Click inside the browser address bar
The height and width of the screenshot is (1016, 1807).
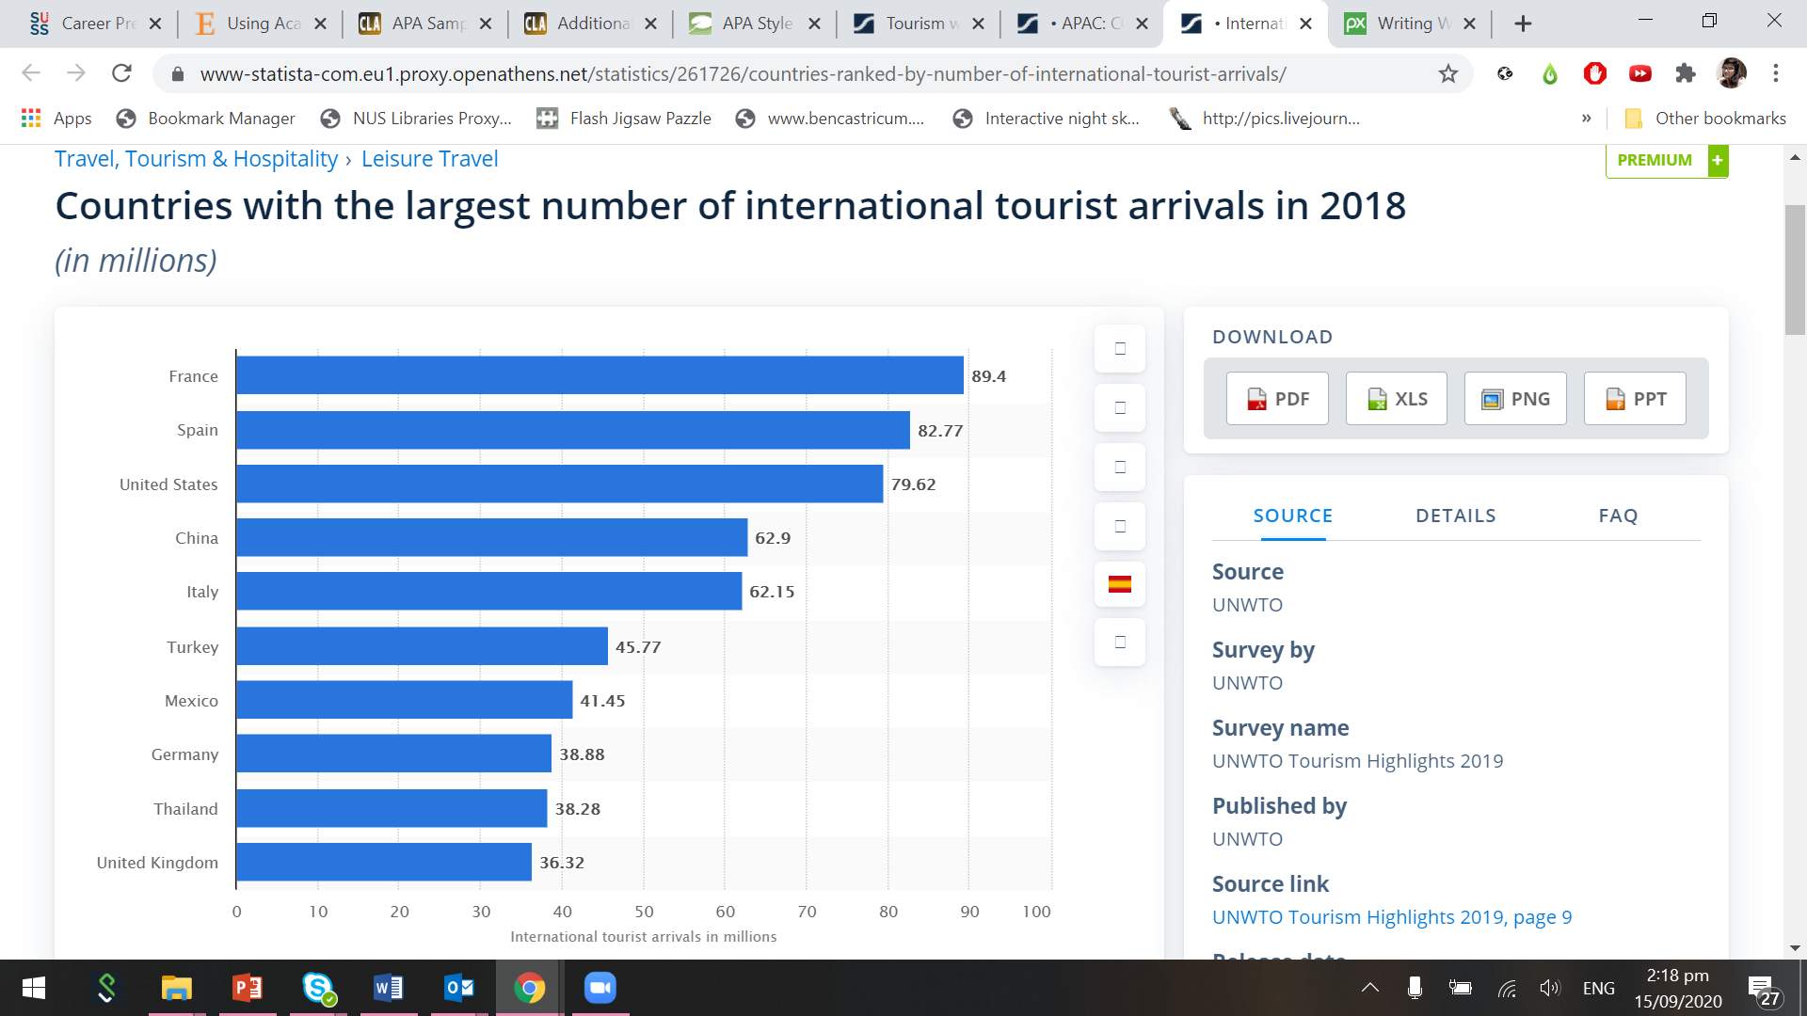(753, 73)
